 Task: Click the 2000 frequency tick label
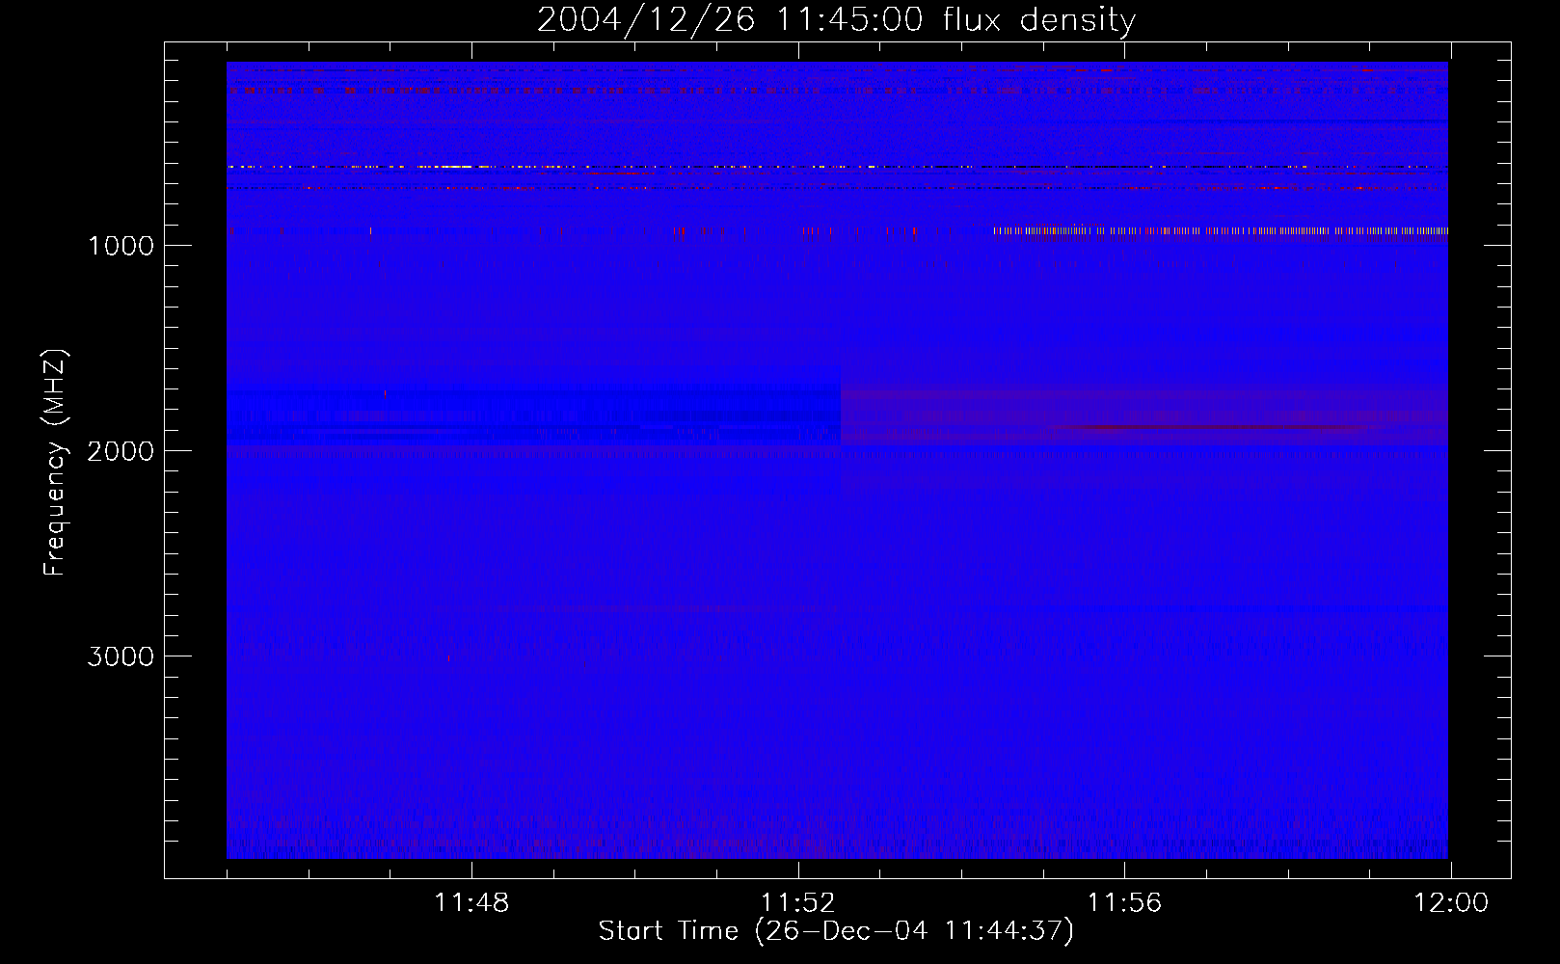[121, 451]
